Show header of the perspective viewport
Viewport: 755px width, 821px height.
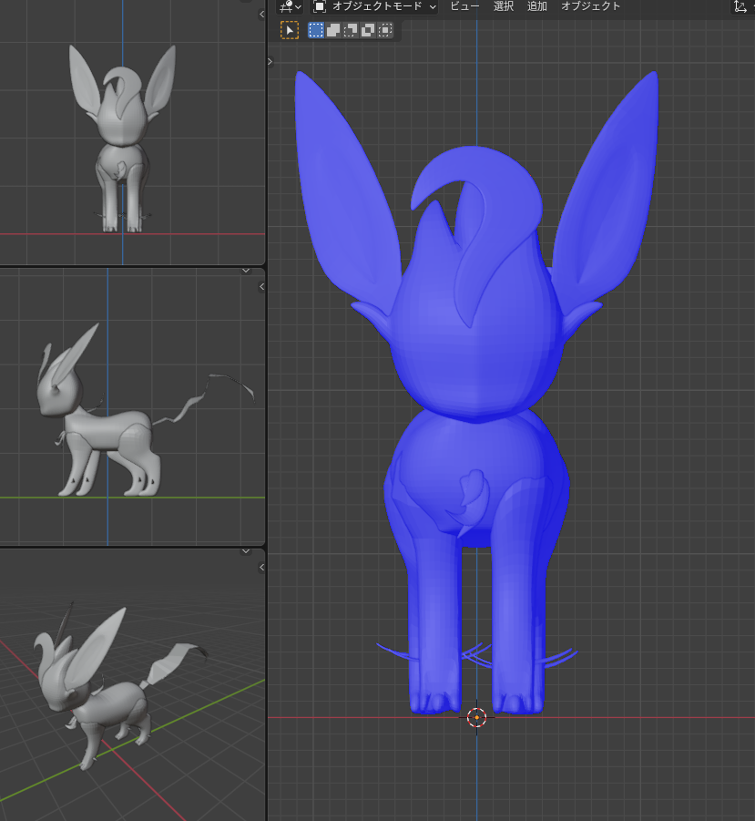(245, 551)
